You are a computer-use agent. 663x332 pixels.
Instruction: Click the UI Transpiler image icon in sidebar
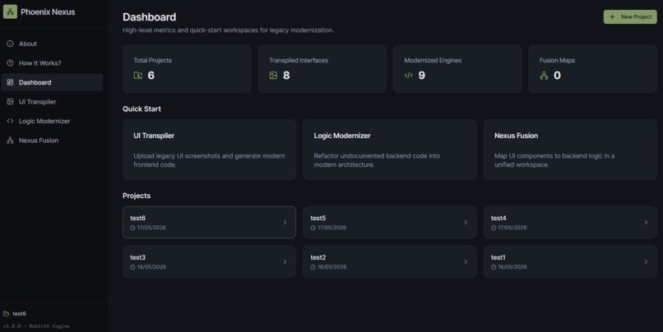(x=10, y=102)
